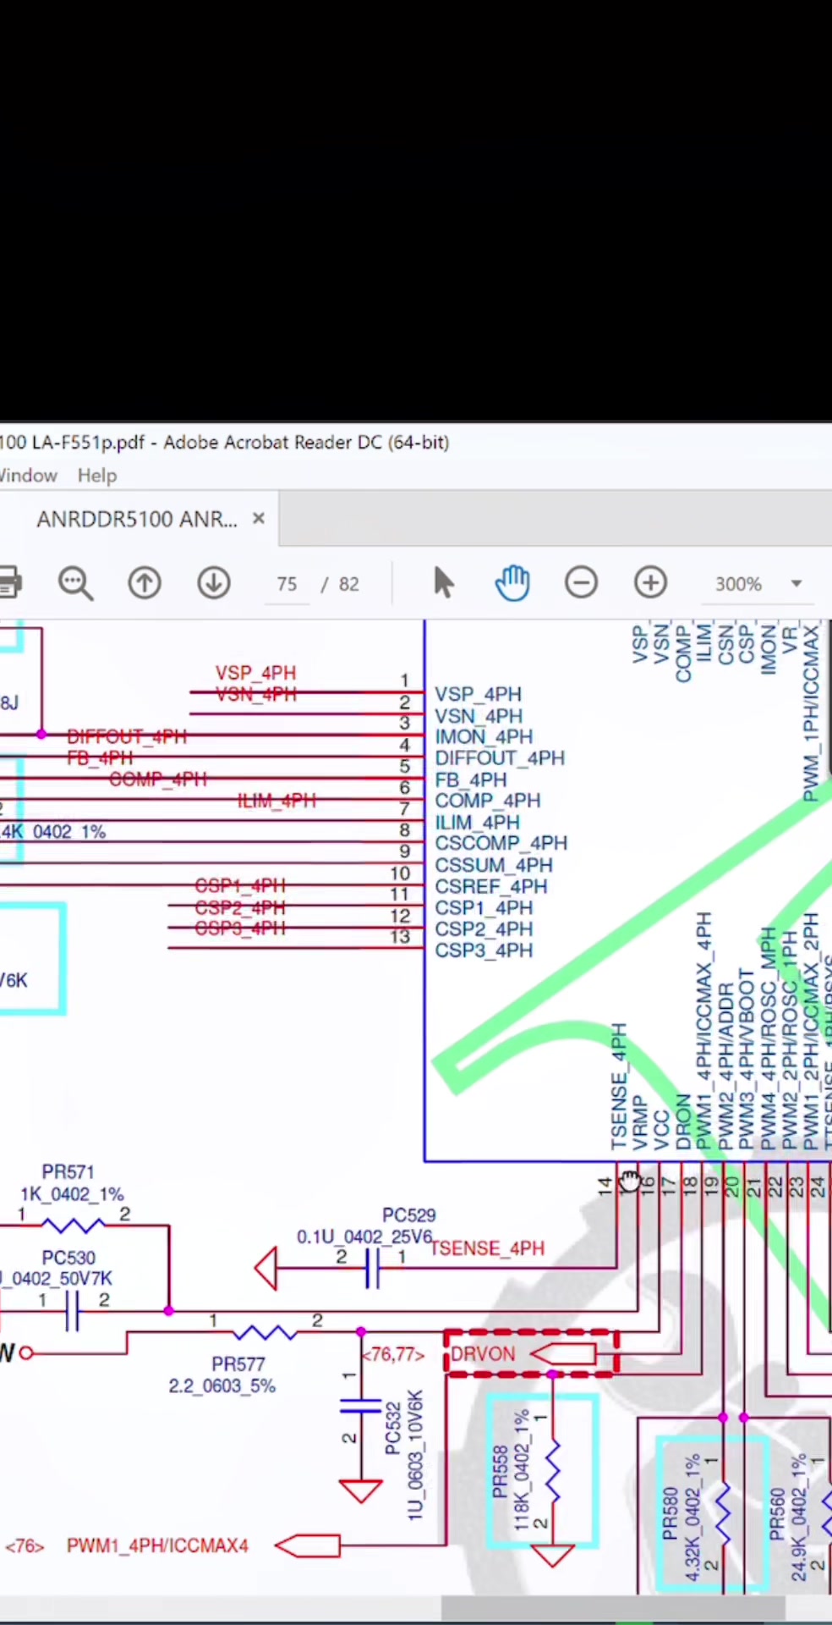The image size is (832, 1625).
Task: Open the Help menu
Action: [97, 476]
